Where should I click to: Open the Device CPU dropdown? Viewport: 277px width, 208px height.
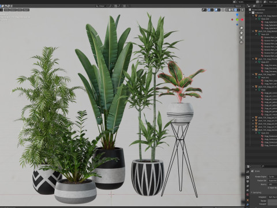[272, 184]
